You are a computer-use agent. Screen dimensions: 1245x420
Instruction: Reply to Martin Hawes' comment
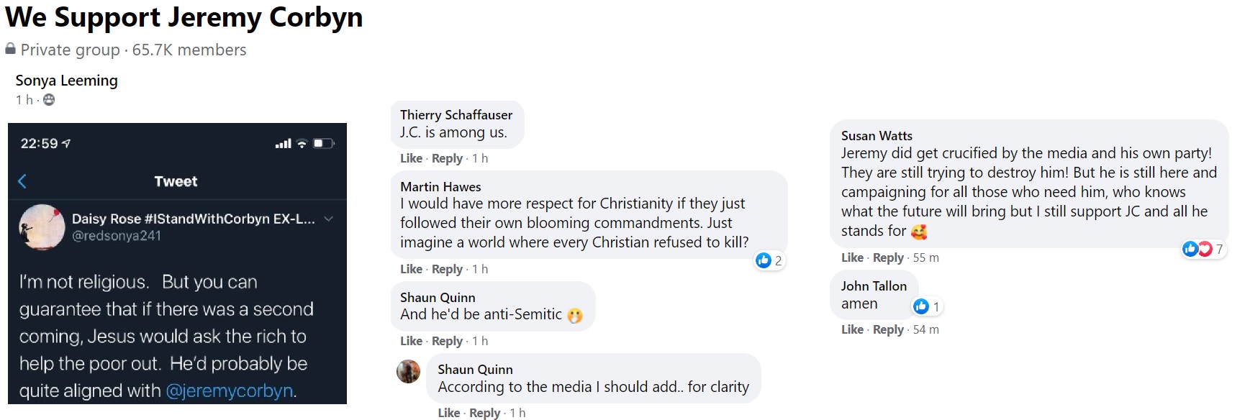pos(447,269)
